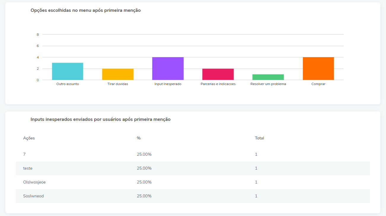Click the purple 'Input Inesperado' bar
386x216 pixels.
168,69
